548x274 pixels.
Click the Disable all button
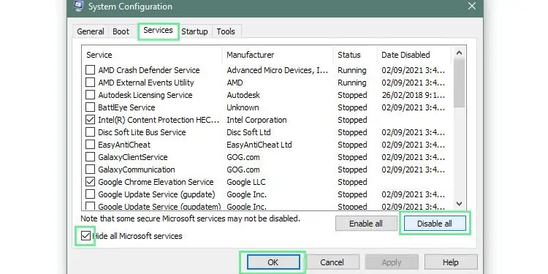[435, 224]
